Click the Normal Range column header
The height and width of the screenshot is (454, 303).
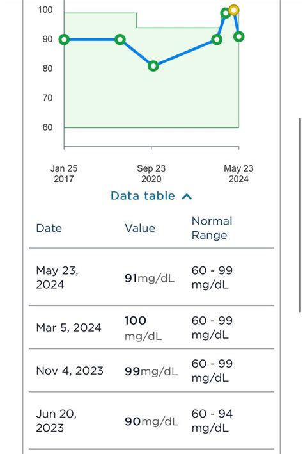point(212,228)
